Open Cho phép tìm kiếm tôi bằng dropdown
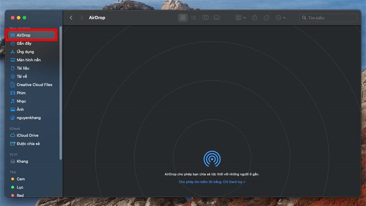This screenshot has height=206, width=366. click(x=212, y=182)
